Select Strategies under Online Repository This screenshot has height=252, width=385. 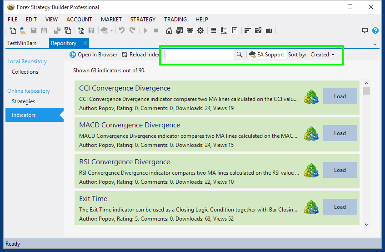(23, 101)
